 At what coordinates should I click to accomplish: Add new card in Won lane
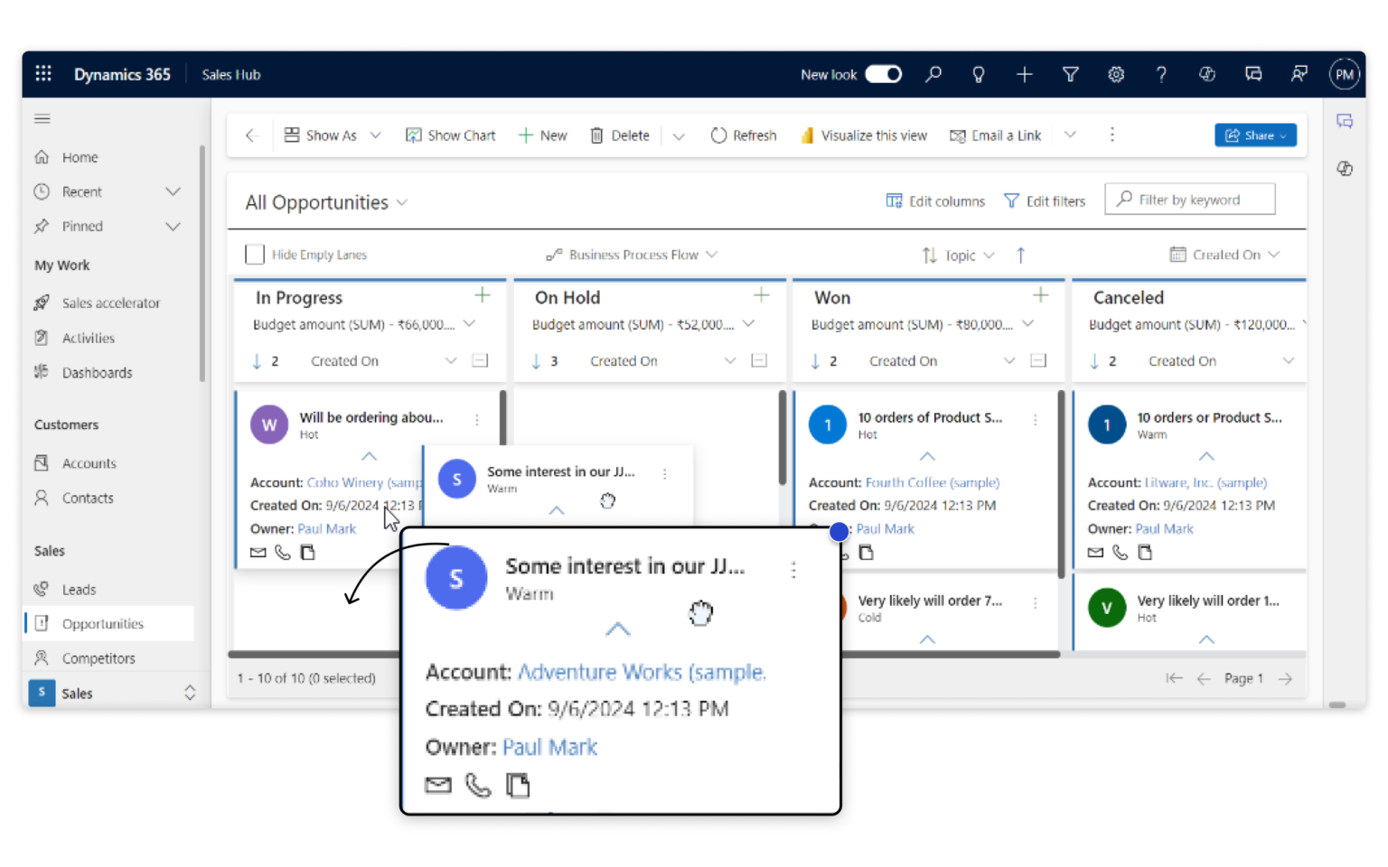point(1041,295)
